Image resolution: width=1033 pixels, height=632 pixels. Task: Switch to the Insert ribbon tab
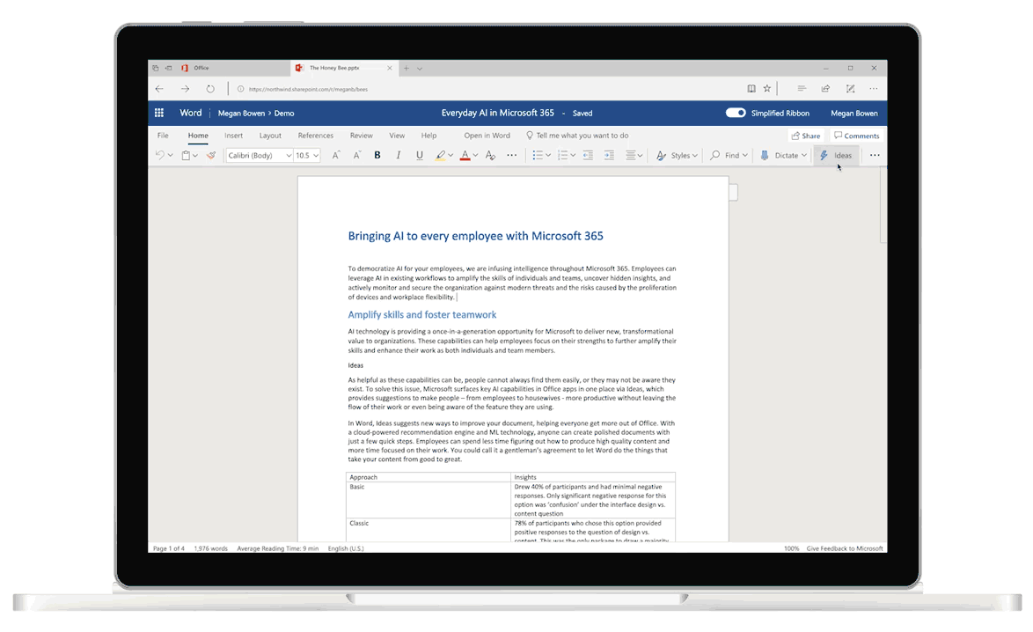(x=232, y=135)
